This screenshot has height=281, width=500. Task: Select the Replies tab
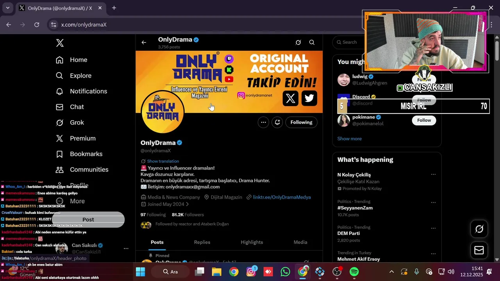pyautogui.click(x=202, y=242)
